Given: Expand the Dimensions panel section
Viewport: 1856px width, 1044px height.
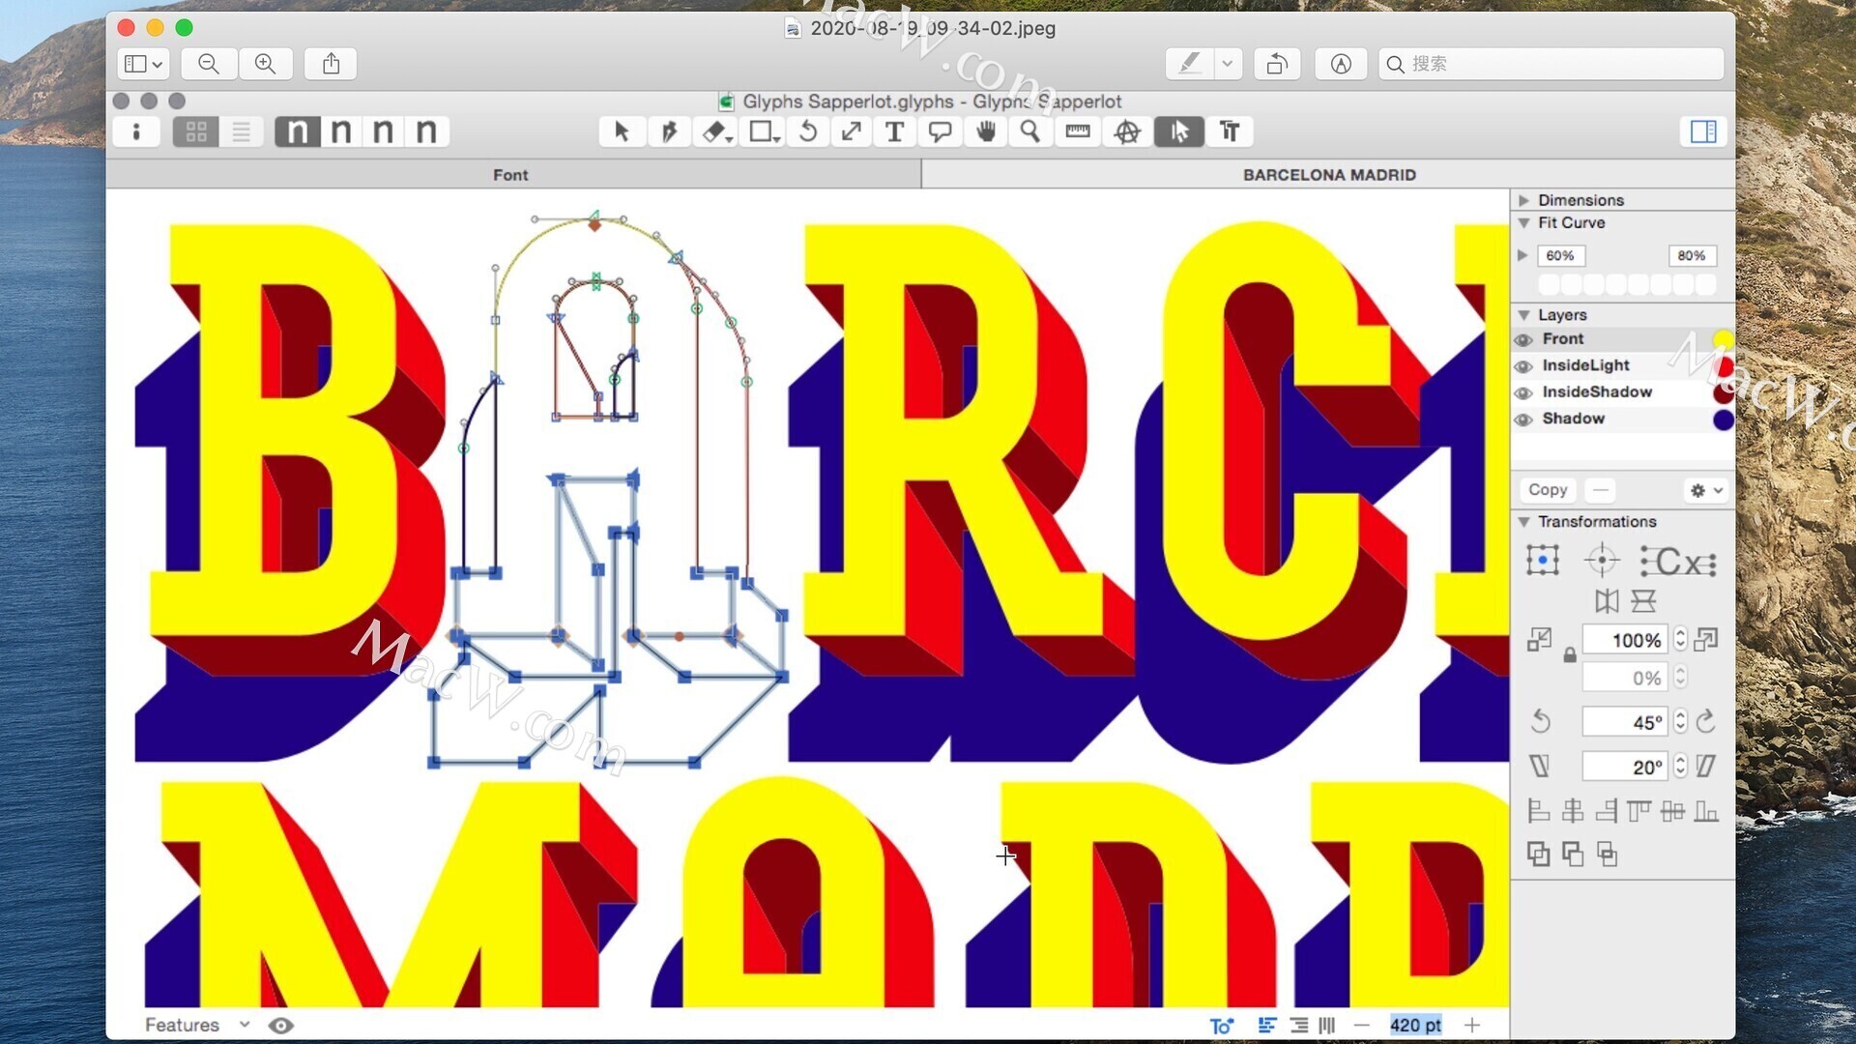Looking at the screenshot, I should (1524, 199).
